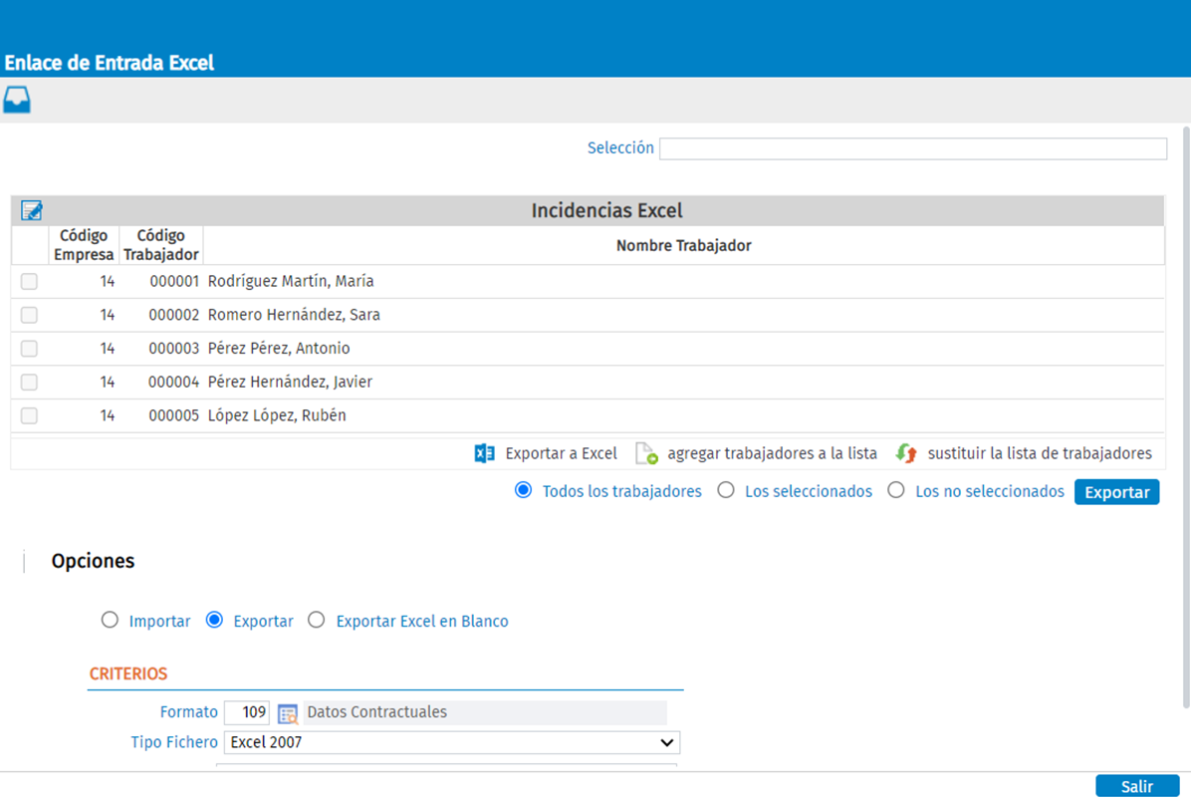Click the add-document icon for agregar trabajadores
This screenshot has width=1191, height=798.
point(646,453)
